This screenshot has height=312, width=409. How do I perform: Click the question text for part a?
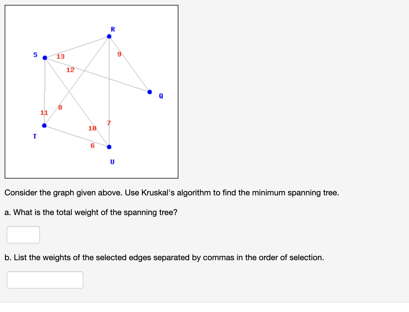[x=91, y=212]
